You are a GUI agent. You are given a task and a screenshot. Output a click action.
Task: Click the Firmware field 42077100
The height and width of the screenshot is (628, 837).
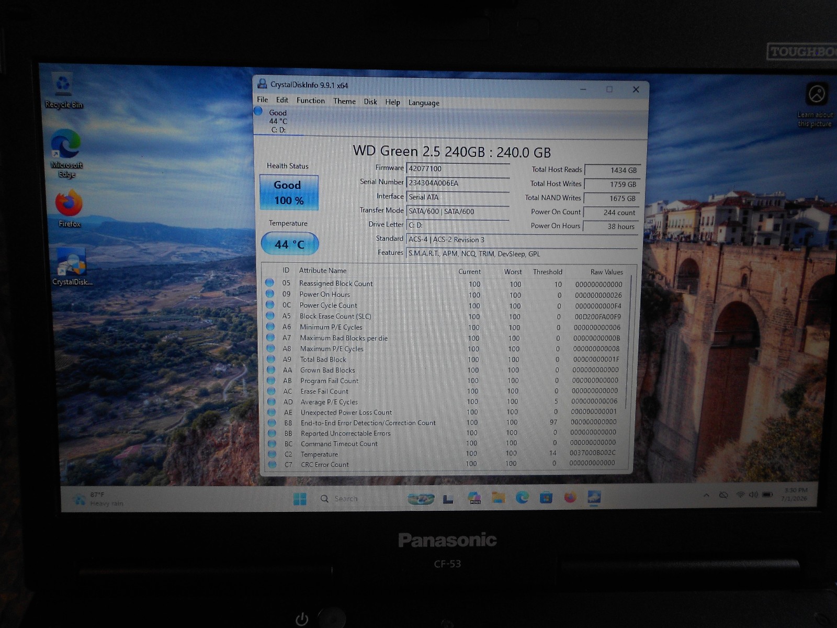pos(458,169)
